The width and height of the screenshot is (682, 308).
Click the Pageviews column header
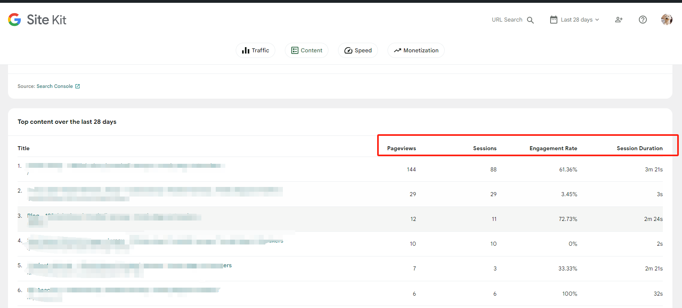tap(401, 148)
